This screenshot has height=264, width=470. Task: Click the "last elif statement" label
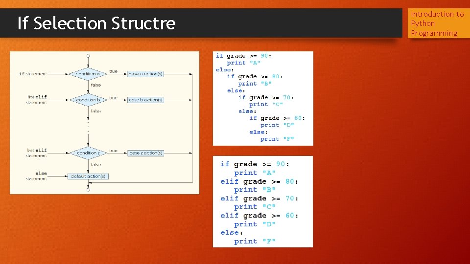(36, 153)
